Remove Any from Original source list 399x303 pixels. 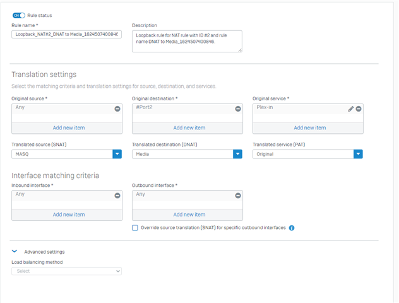(117, 109)
